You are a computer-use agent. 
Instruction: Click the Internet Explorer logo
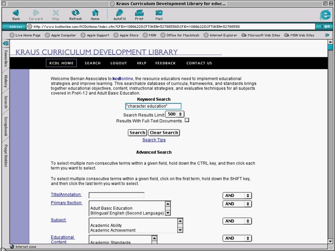(325, 15)
